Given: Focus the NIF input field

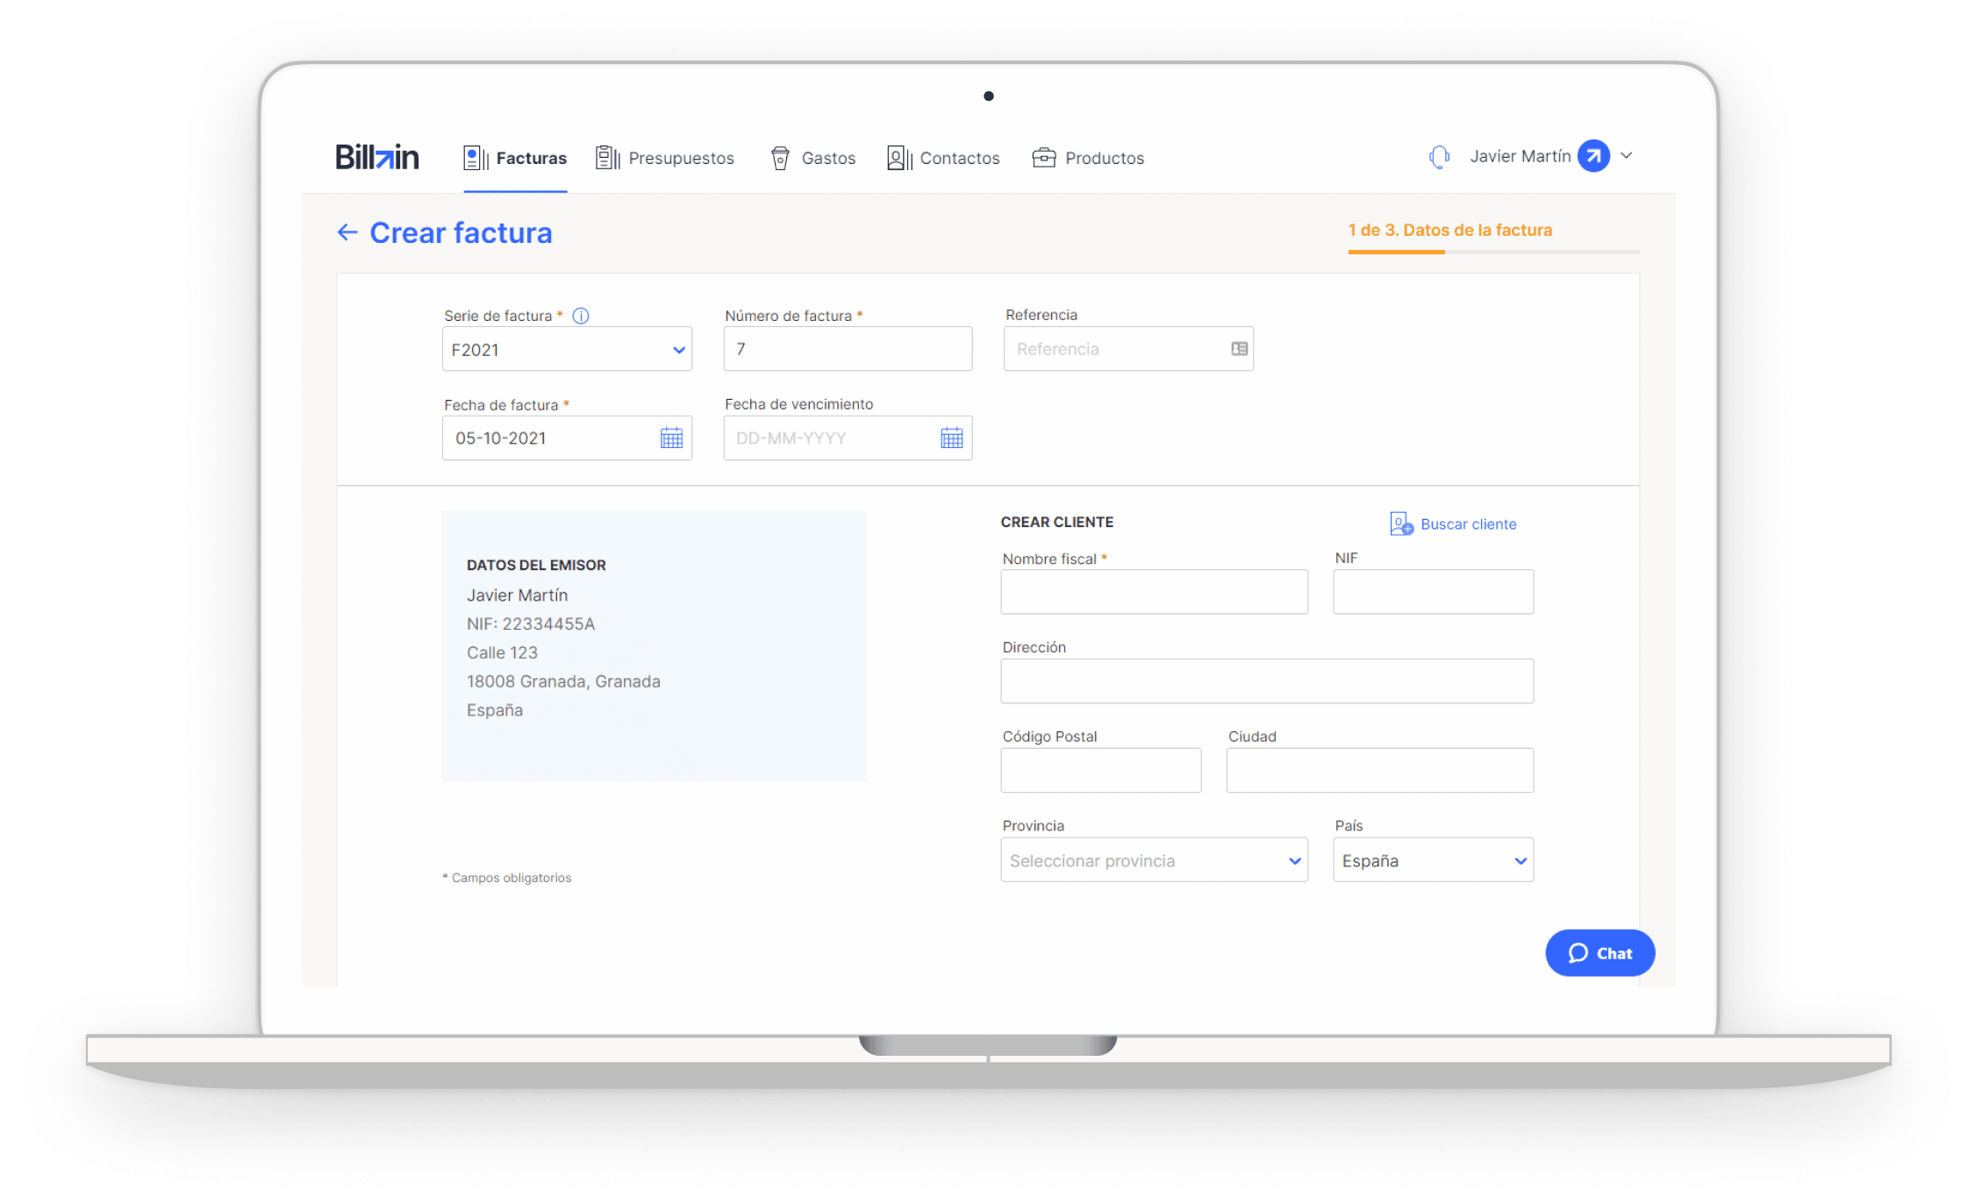Looking at the screenshot, I should coord(1433,592).
